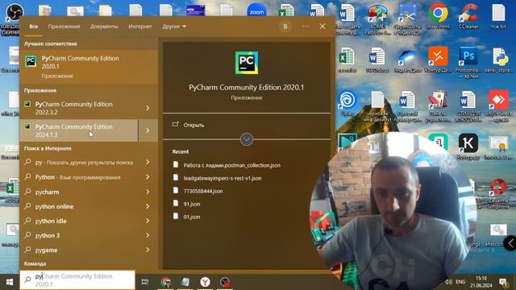
Task: Select PyCharm Community Edition 2022.3.2 result
Action: click(79, 108)
